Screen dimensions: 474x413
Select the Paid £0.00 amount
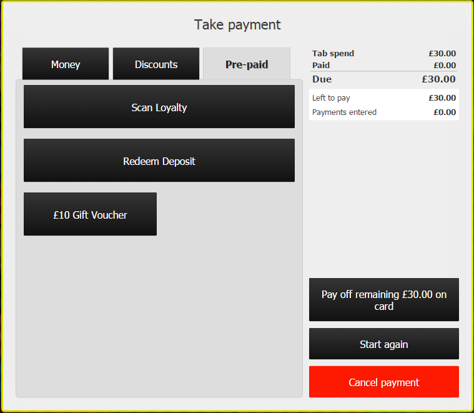click(x=444, y=65)
